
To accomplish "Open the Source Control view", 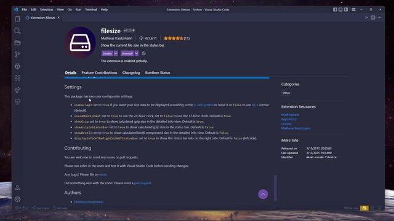I will pyautogui.click(x=17, y=55).
